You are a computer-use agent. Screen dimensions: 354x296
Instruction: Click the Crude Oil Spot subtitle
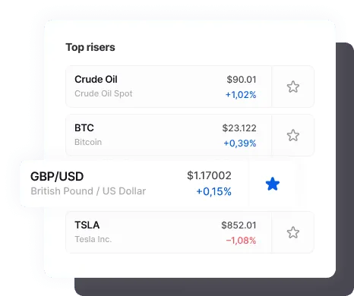(x=103, y=93)
